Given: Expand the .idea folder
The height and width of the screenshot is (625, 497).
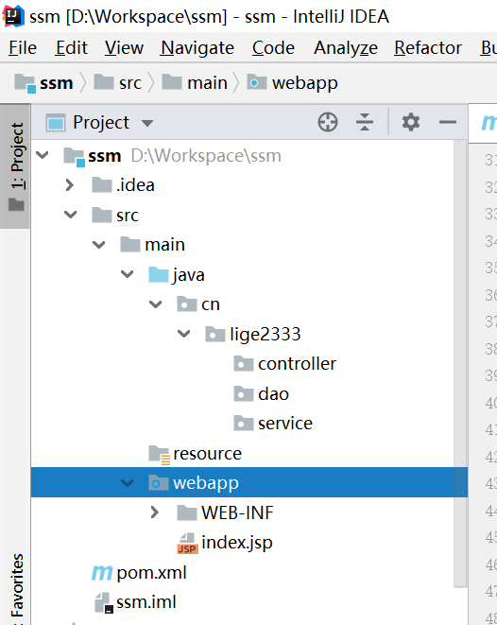Looking at the screenshot, I should (x=70, y=185).
